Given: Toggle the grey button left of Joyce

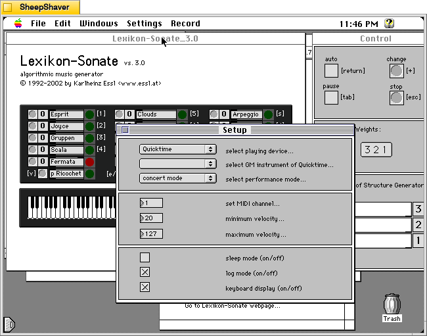Looking at the screenshot, I should pos(32,126).
